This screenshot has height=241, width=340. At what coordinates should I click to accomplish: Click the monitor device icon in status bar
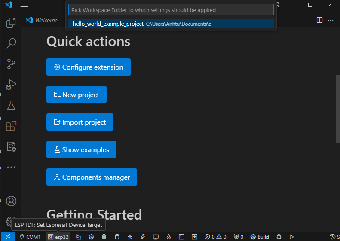(156, 237)
